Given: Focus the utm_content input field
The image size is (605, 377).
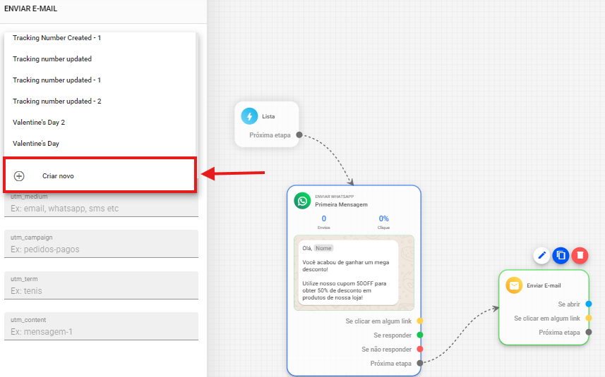Looking at the screenshot, I should pos(101,332).
